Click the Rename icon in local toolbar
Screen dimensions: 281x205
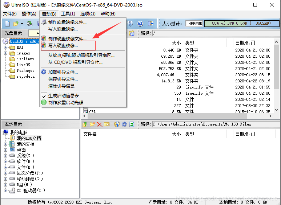pos(107,124)
